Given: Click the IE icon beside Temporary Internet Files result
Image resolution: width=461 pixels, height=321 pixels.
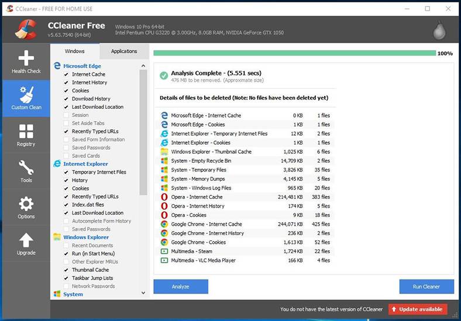Looking at the screenshot, I should point(164,133).
